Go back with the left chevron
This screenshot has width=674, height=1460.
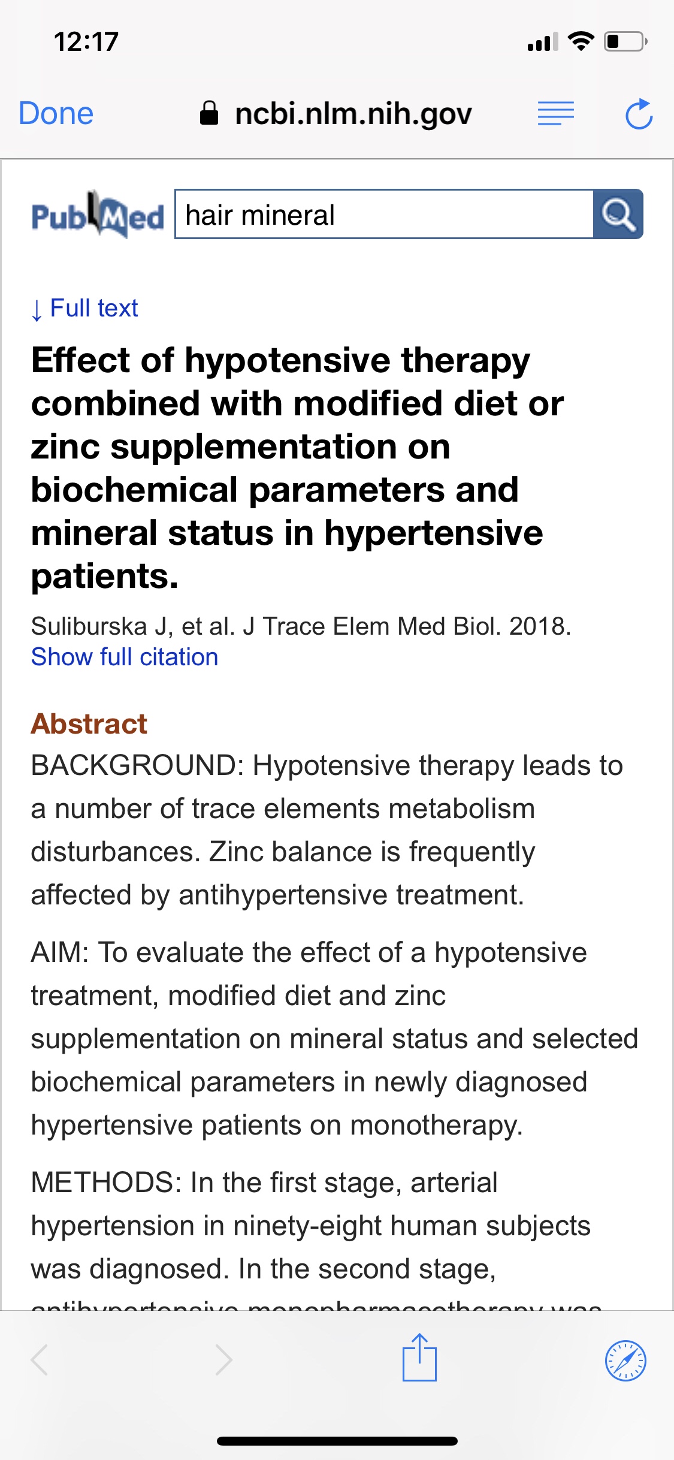pos(40,1359)
